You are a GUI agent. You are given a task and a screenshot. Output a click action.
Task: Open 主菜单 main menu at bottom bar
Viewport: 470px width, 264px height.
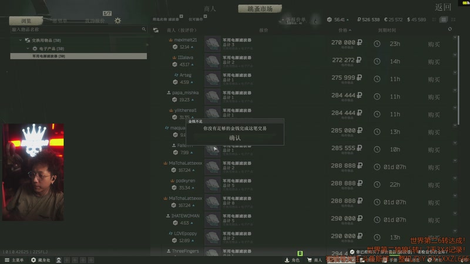click(x=14, y=260)
